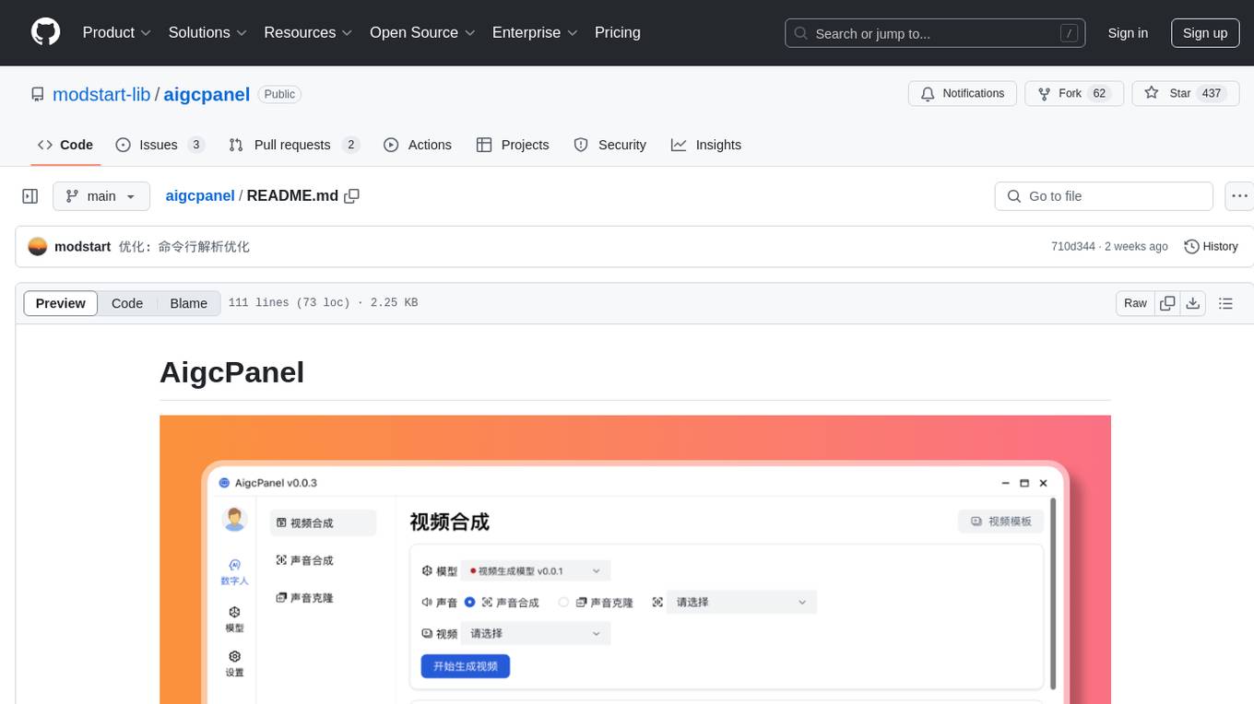The width and height of the screenshot is (1254, 704).
Task: Expand the Enterprise menu
Action: pyautogui.click(x=535, y=32)
